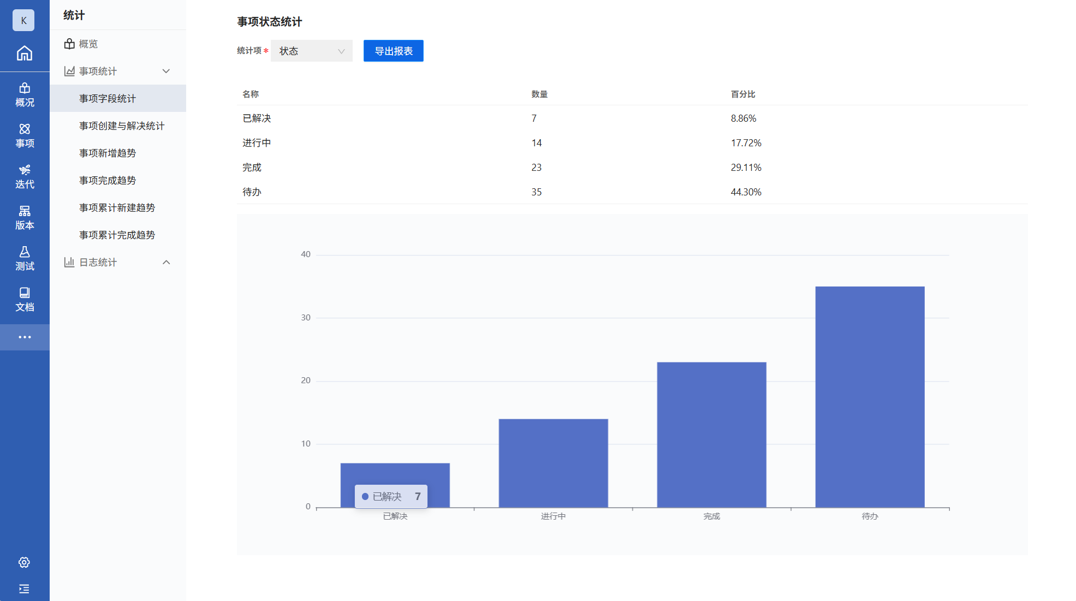Viewport: 1076px width, 601px height.
Task: Click the home icon in sidebar
Action: tap(24, 53)
